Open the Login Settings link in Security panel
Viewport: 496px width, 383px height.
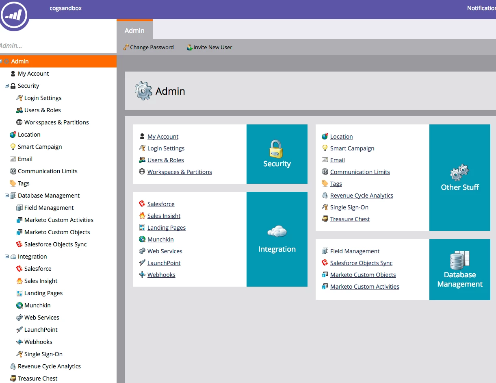166,148
